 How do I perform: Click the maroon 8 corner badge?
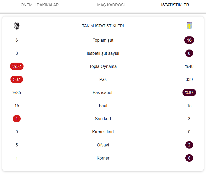click(x=189, y=158)
